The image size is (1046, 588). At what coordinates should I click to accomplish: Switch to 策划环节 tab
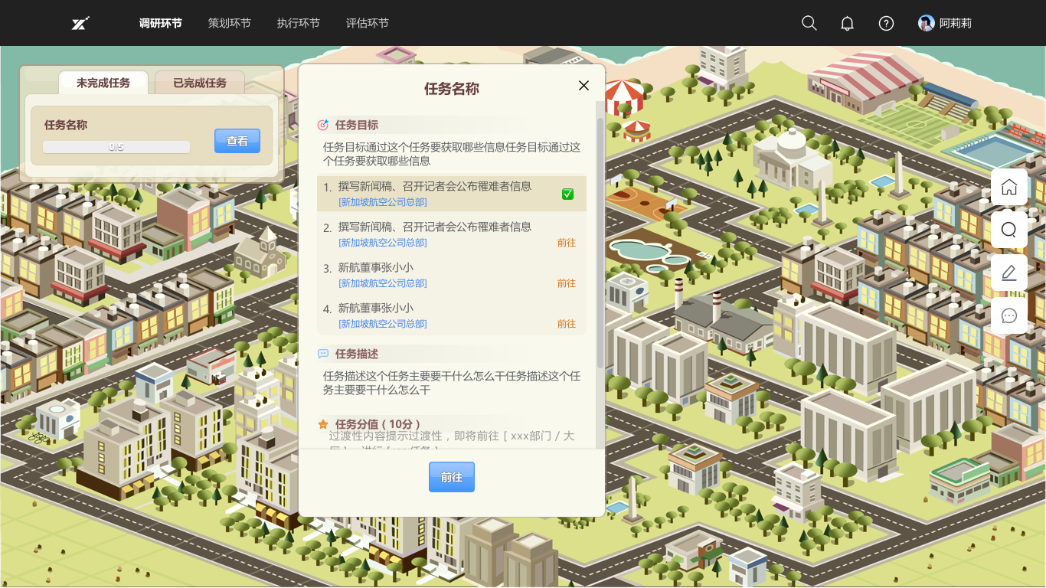(230, 23)
